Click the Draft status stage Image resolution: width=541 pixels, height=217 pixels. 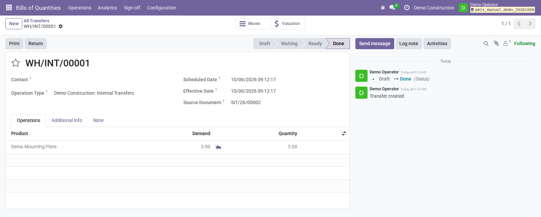[x=264, y=43]
